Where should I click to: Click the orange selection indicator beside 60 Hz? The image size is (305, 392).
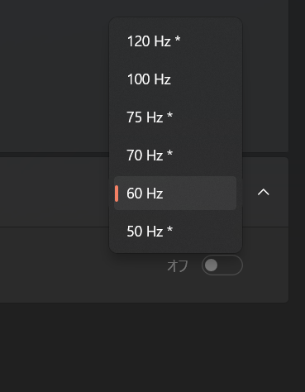click(x=117, y=194)
